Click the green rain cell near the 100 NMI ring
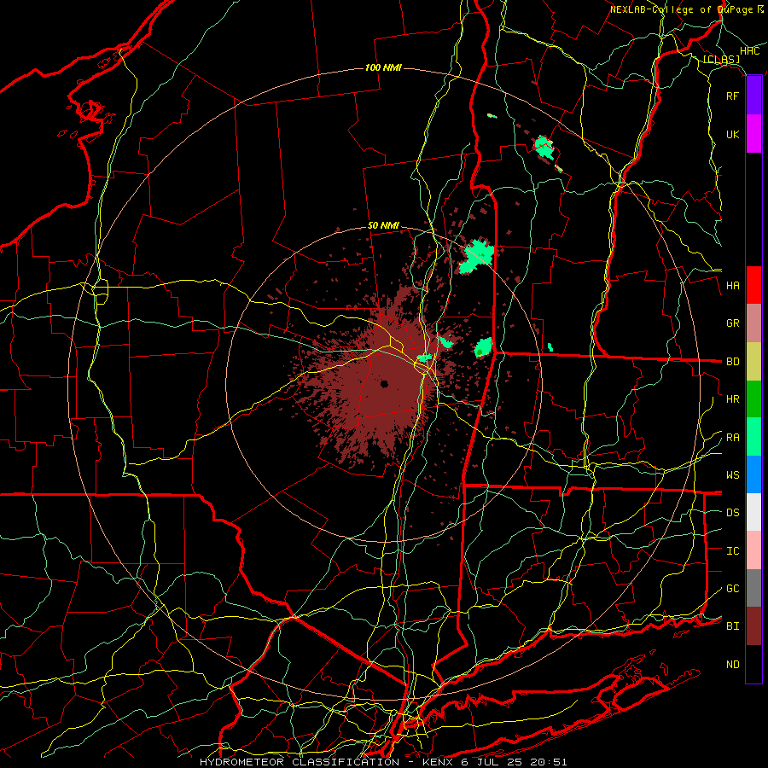Screen dimensions: 768x768 click(544, 148)
